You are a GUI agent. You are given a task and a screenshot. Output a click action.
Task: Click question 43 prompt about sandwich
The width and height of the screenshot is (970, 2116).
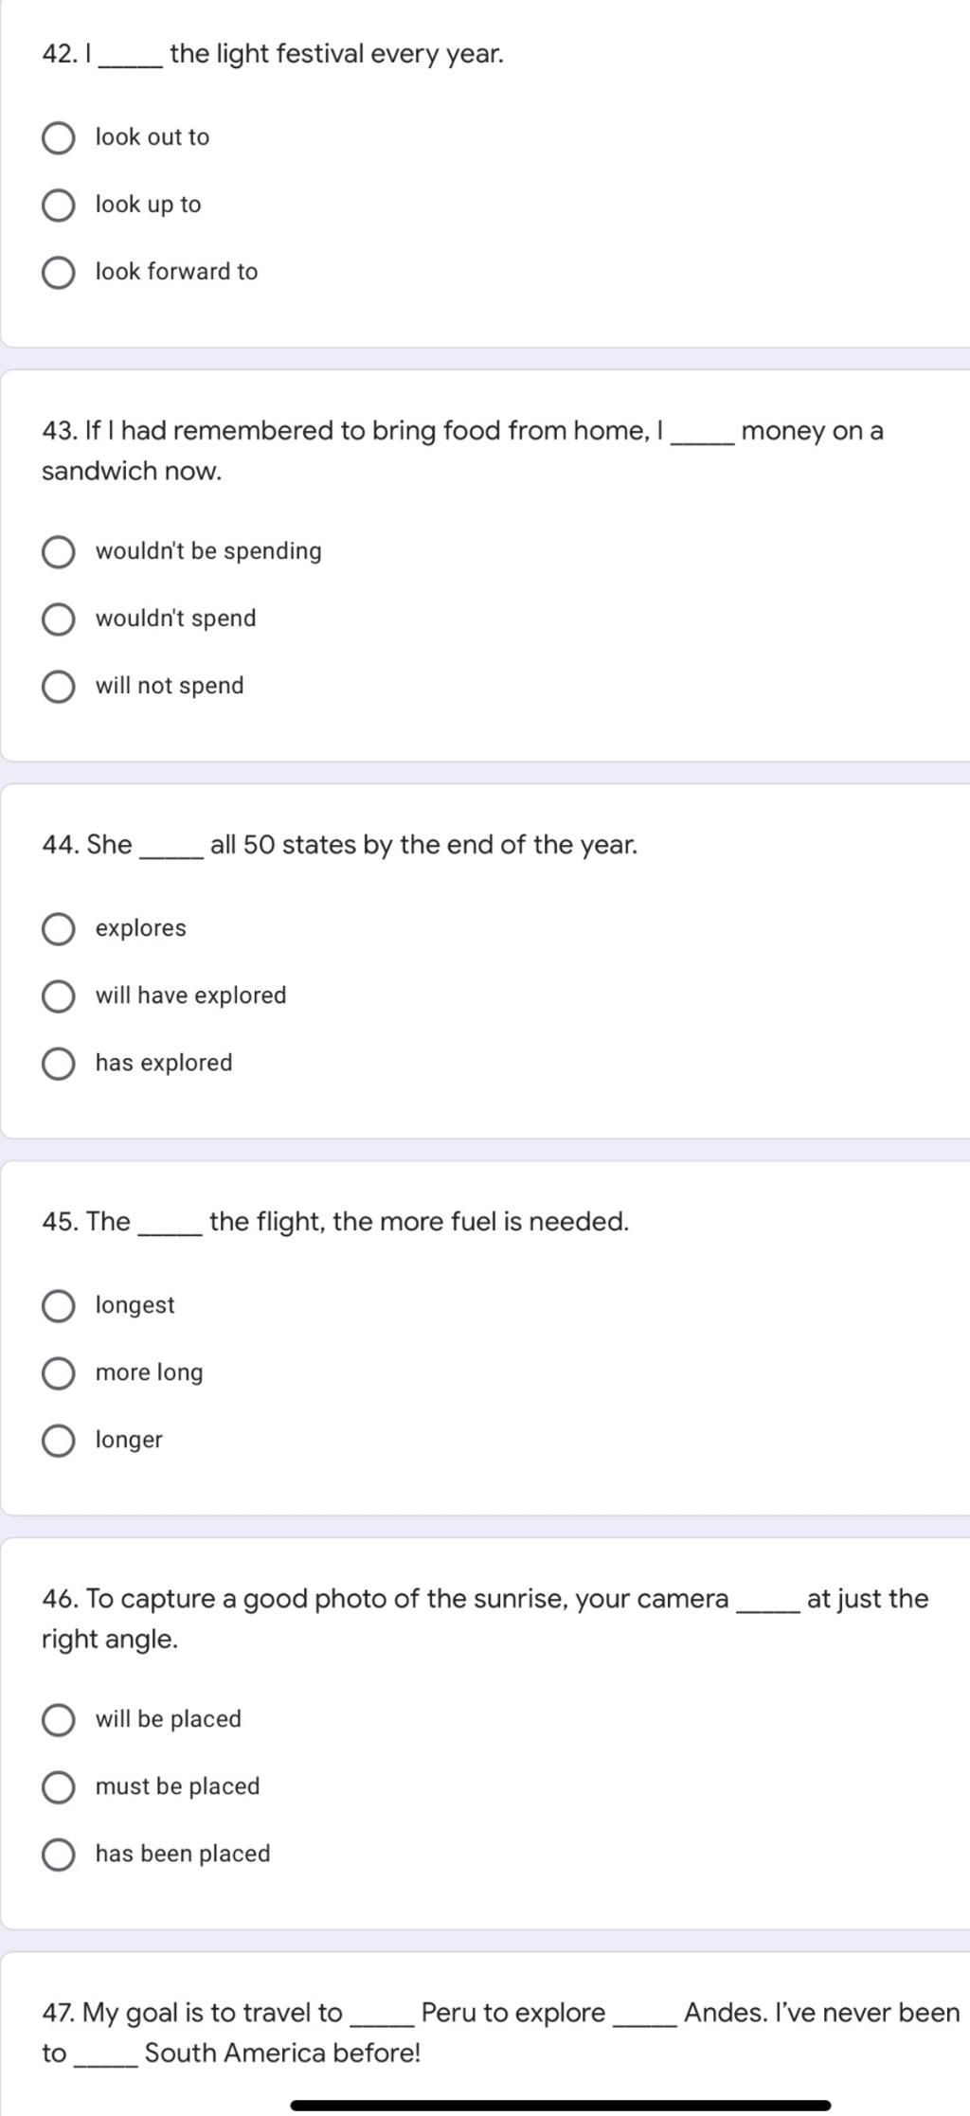pyautogui.click(x=462, y=451)
